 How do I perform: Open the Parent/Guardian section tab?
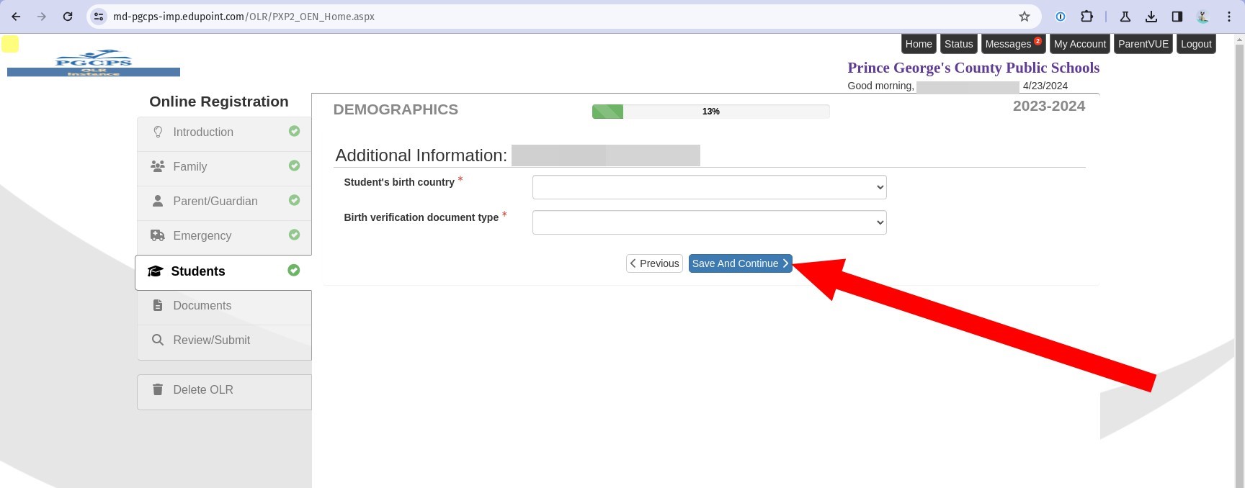coord(215,202)
